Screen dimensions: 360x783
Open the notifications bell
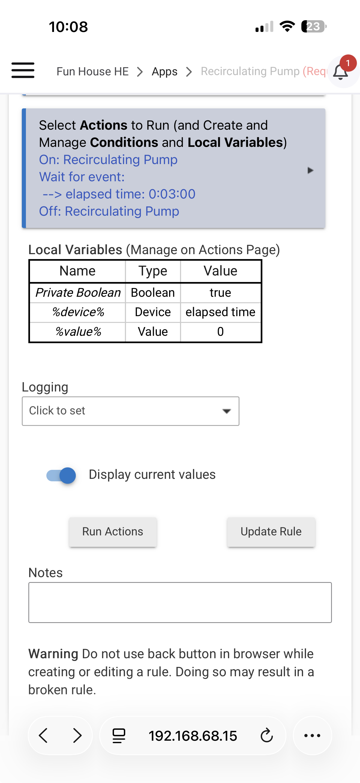341,72
